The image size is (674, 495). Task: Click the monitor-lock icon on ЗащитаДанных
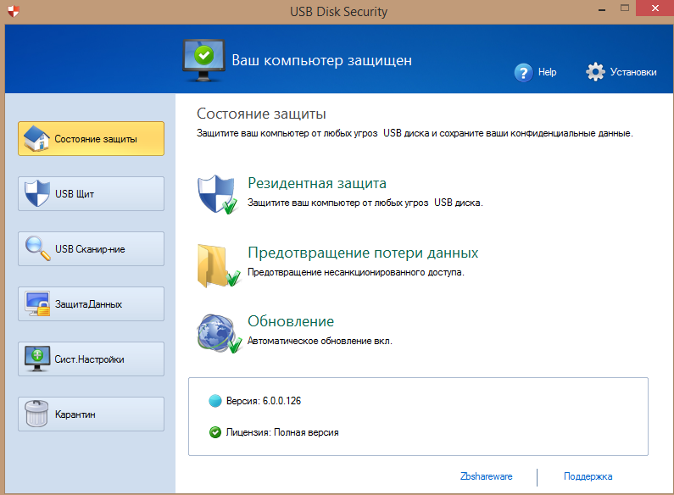(x=37, y=303)
